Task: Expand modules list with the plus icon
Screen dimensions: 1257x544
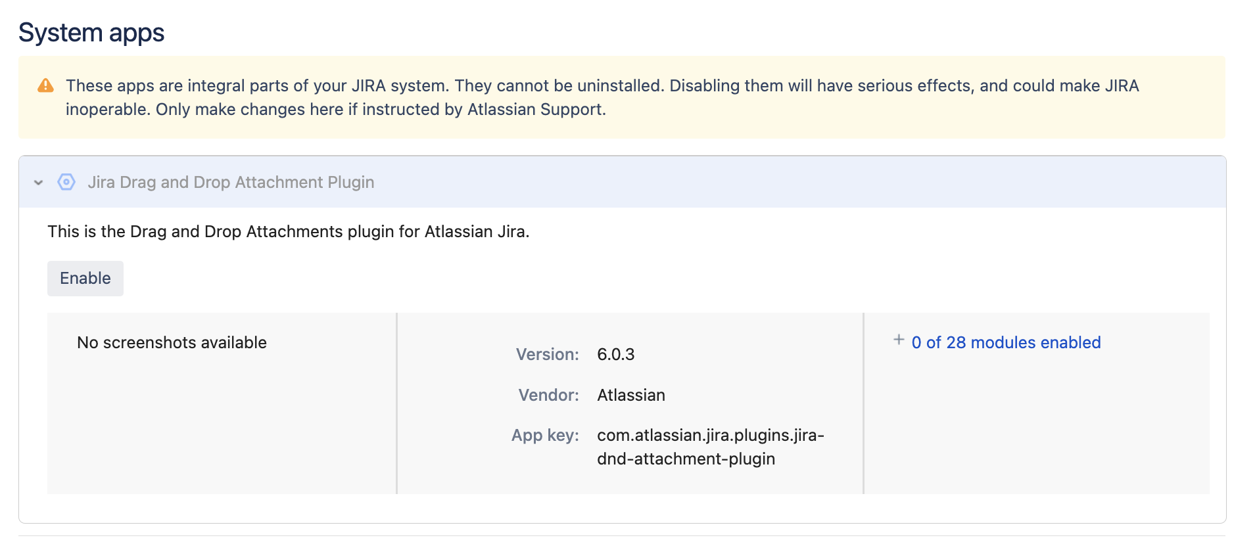Action: click(899, 340)
